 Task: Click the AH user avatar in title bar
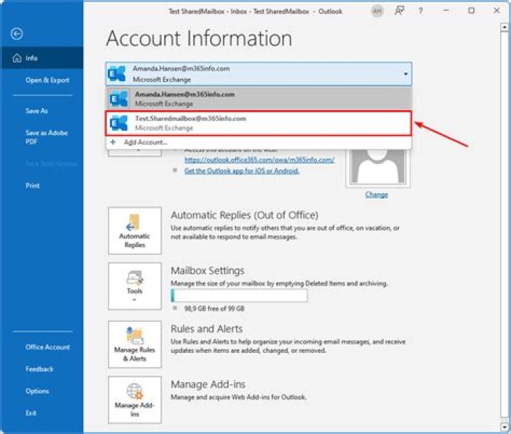pyautogui.click(x=377, y=11)
